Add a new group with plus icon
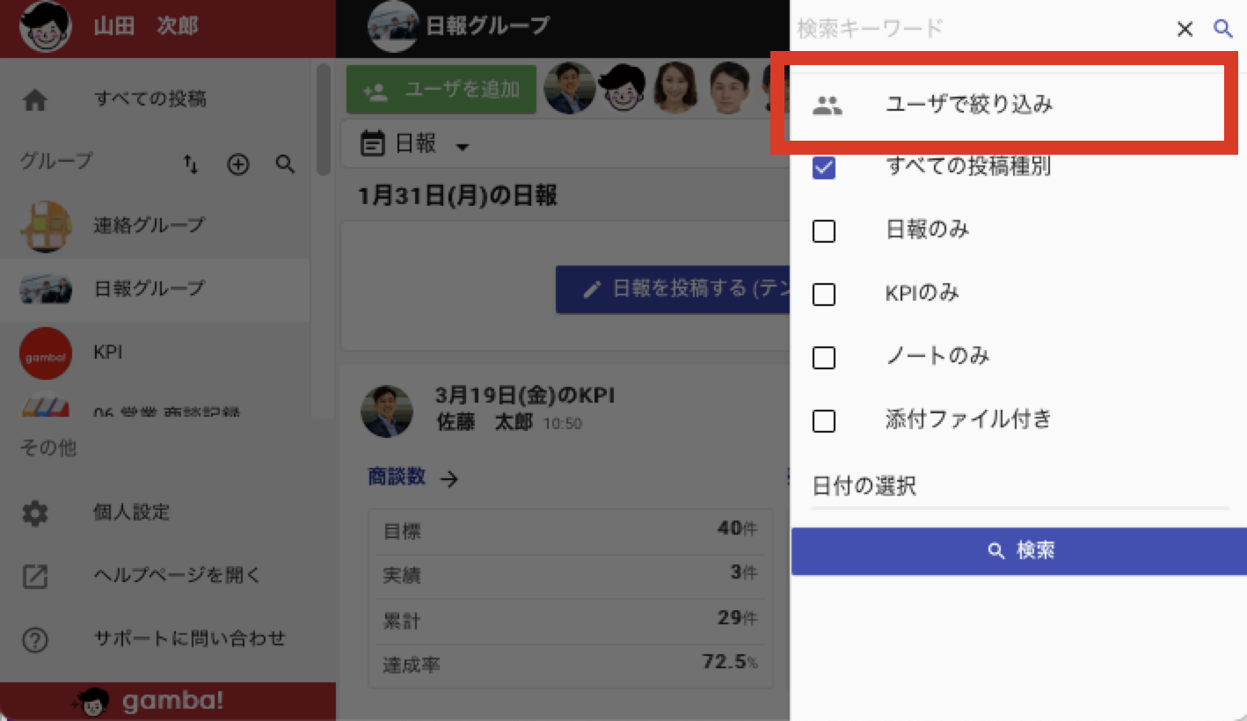This screenshot has height=721, width=1247. tap(238, 164)
